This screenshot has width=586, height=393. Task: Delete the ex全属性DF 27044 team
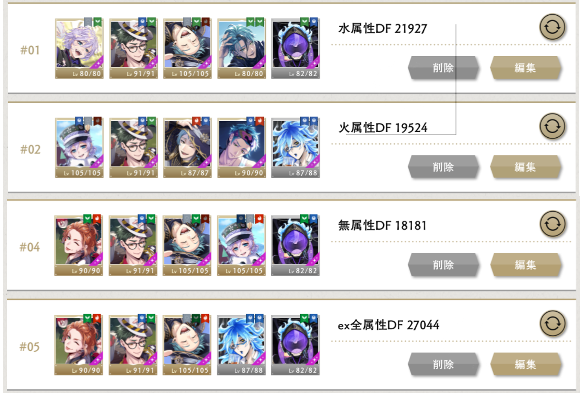coord(443,364)
